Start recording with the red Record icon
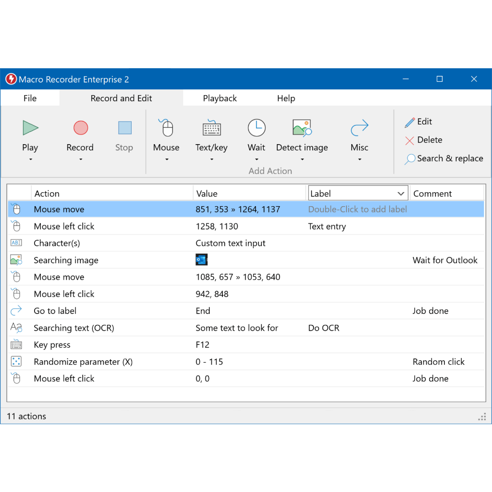The image size is (492, 492). 80,128
